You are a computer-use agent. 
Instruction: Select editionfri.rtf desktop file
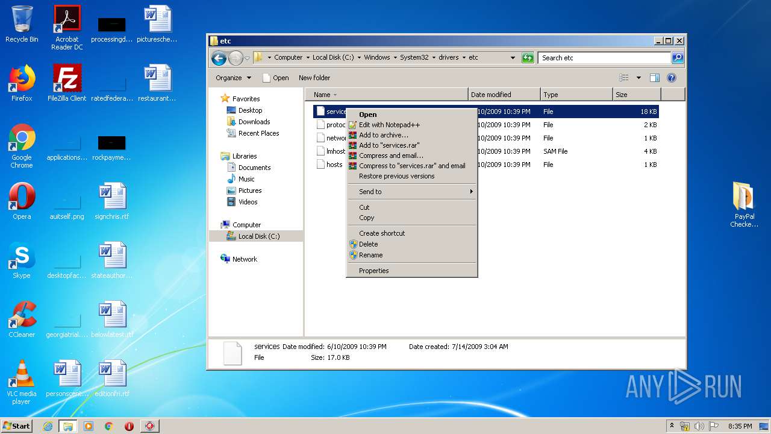(x=112, y=379)
